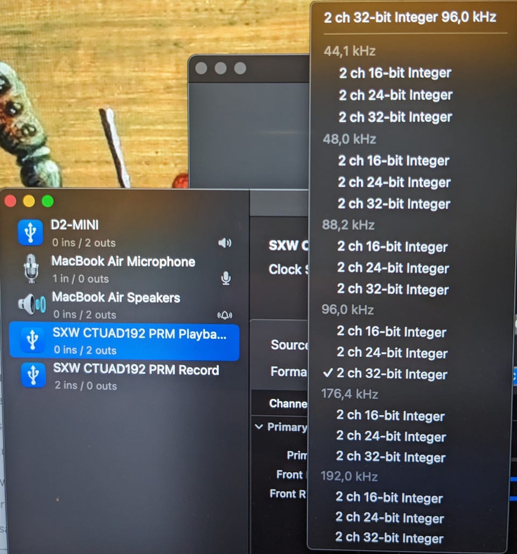Click the MacBook Air Speakers icon
This screenshot has width=517, height=554.
point(32,304)
